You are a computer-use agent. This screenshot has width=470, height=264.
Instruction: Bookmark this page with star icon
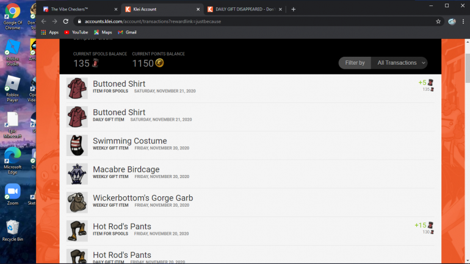pos(438,21)
